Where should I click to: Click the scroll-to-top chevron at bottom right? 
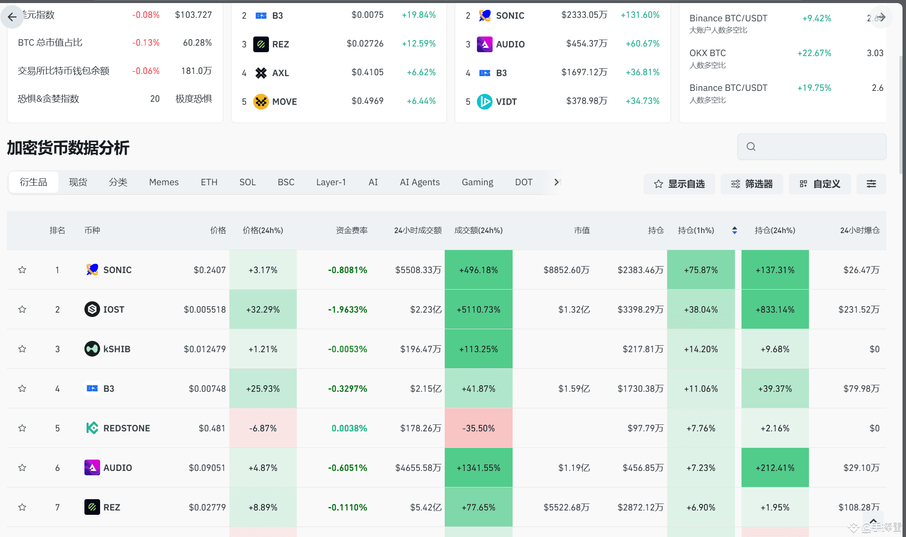873,520
